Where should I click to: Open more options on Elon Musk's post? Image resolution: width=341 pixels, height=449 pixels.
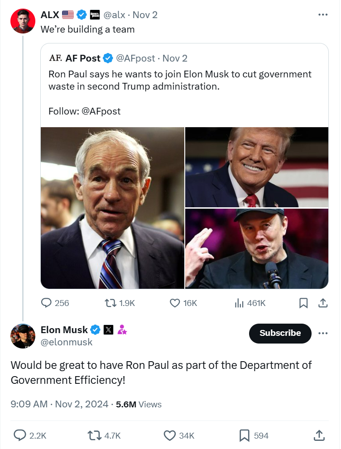click(322, 333)
